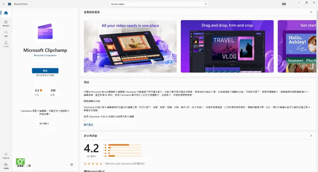Rate Clipchamp four stars
The image size is (318, 172).
[x=97, y=163]
